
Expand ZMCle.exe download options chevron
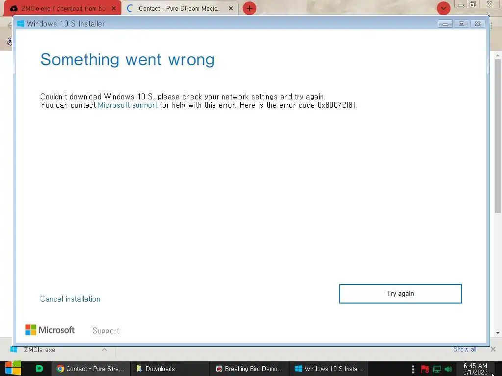tap(104, 350)
